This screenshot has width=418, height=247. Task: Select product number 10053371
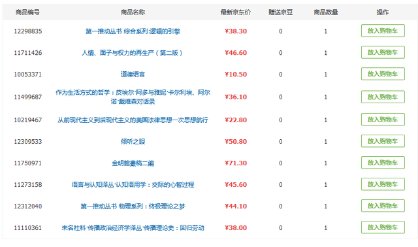(x=28, y=74)
